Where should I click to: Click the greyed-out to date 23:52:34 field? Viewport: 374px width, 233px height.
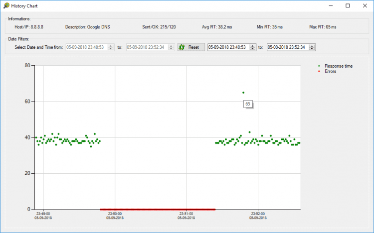[147, 47]
